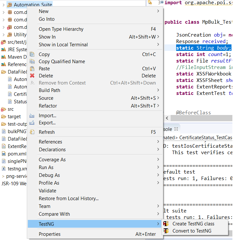Image resolution: width=234 pixels, height=240 pixels.
Task: Close the Console view tab
Action: point(176,129)
